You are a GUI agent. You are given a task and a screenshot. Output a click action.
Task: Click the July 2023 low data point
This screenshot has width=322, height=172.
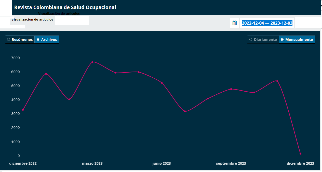(185, 111)
